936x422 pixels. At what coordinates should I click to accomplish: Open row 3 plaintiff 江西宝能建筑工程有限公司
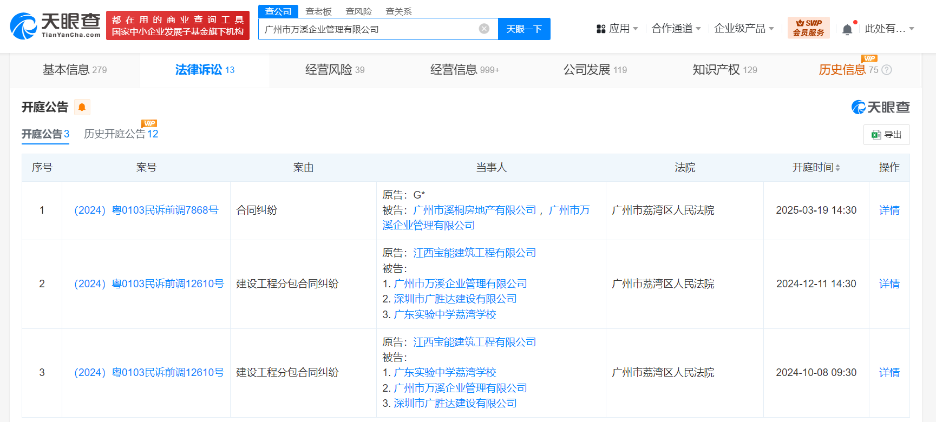click(475, 342)
